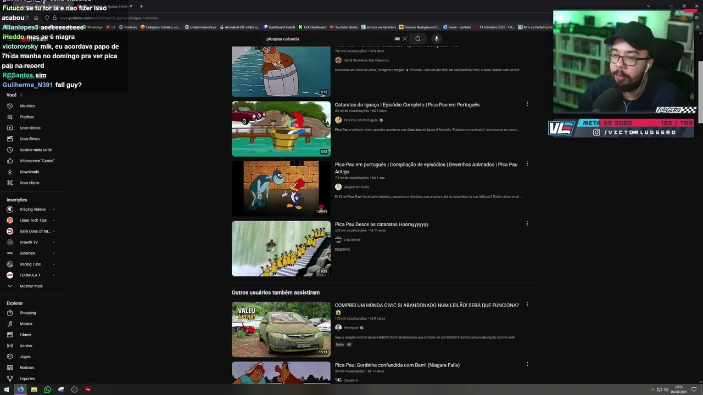Open YouTube Studio bookmark

tap(344, 27)
